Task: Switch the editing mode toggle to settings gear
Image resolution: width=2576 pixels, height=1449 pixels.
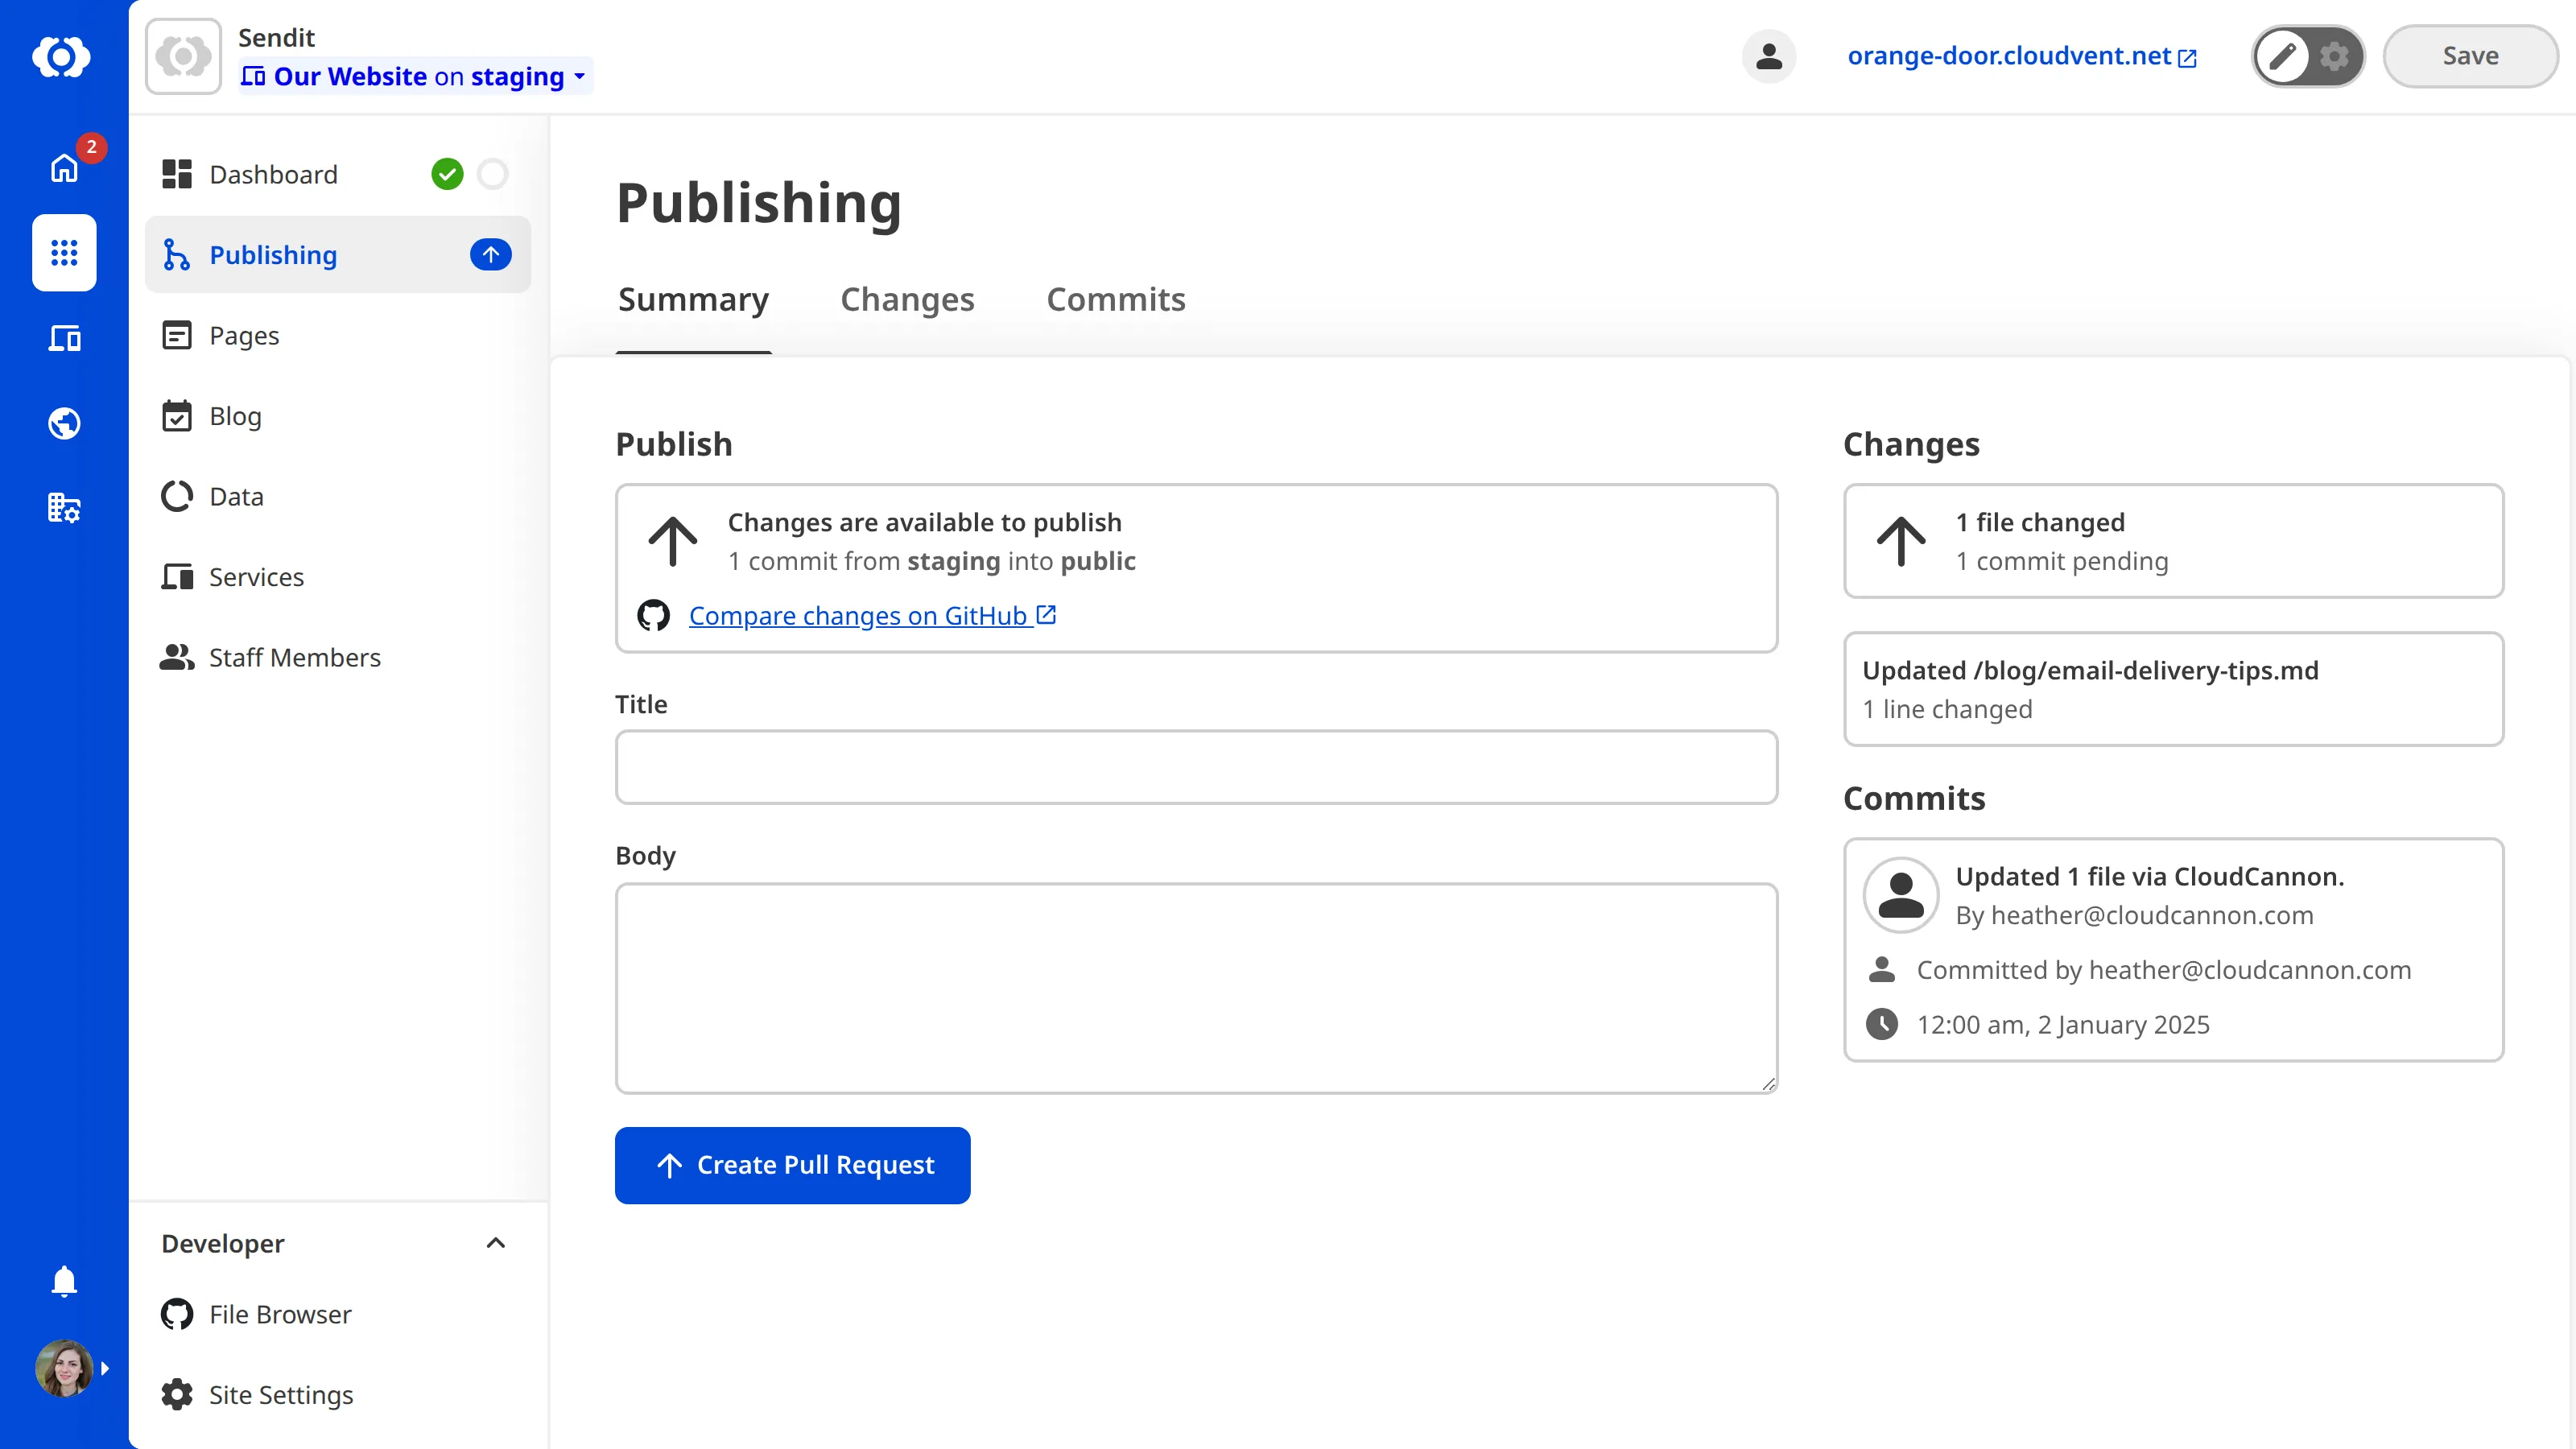Action: point(2335,56)
